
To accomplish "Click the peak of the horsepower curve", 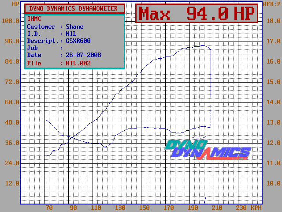I will pos(203,45).
